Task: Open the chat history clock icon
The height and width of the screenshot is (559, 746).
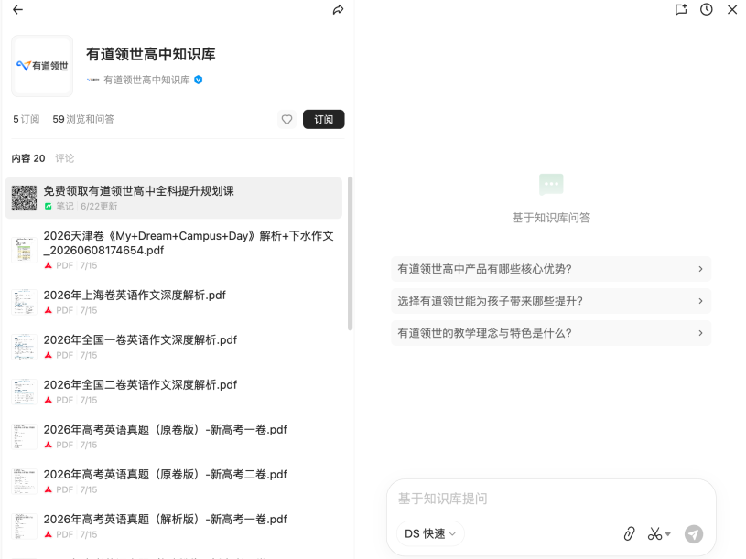Action: click(707, 9)
